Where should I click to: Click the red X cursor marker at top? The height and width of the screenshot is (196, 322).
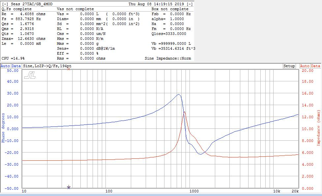pyautogui.click(x=69, y=69)
